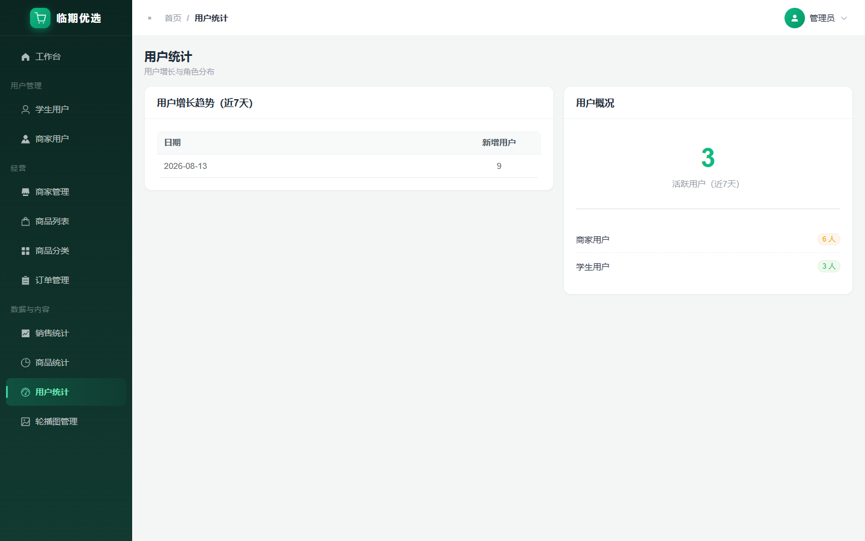Select 商品分类 in sidebar

[x=66, y=251]
